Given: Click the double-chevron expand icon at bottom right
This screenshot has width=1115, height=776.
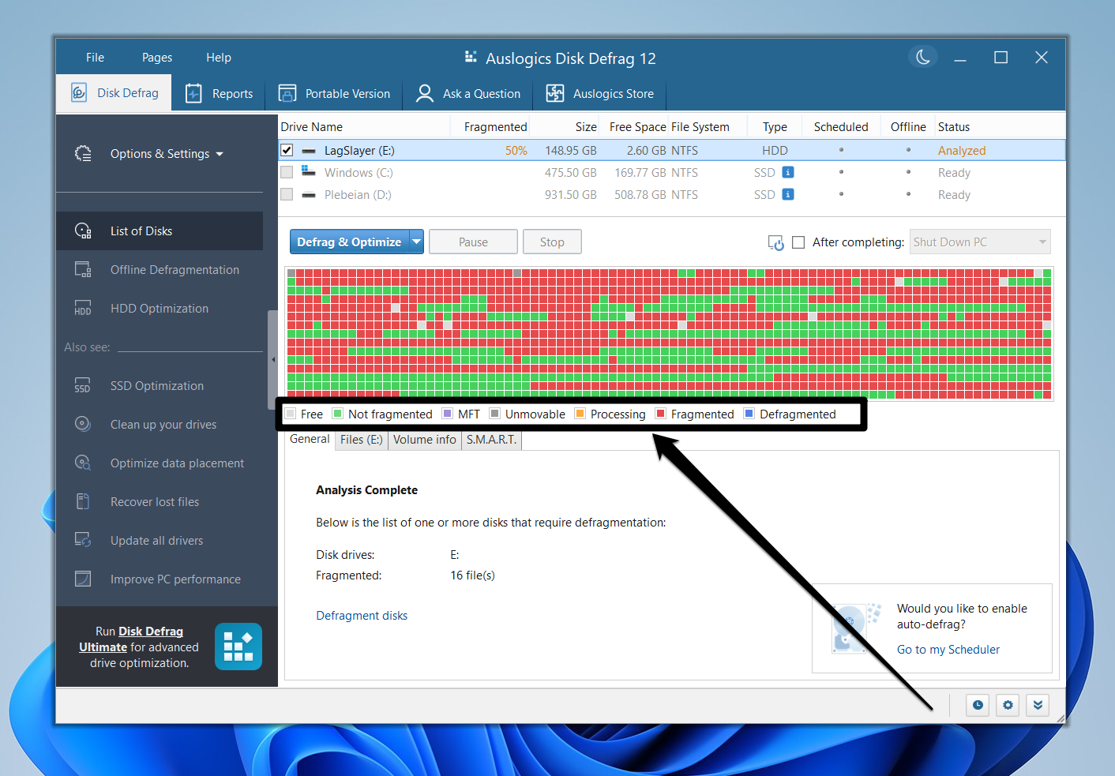Looking at the screenshot, I should pyautogui.click(x=1038, y=705).
